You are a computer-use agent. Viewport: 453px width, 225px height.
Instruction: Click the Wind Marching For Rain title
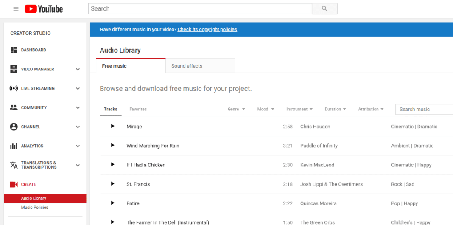(153, 146)
